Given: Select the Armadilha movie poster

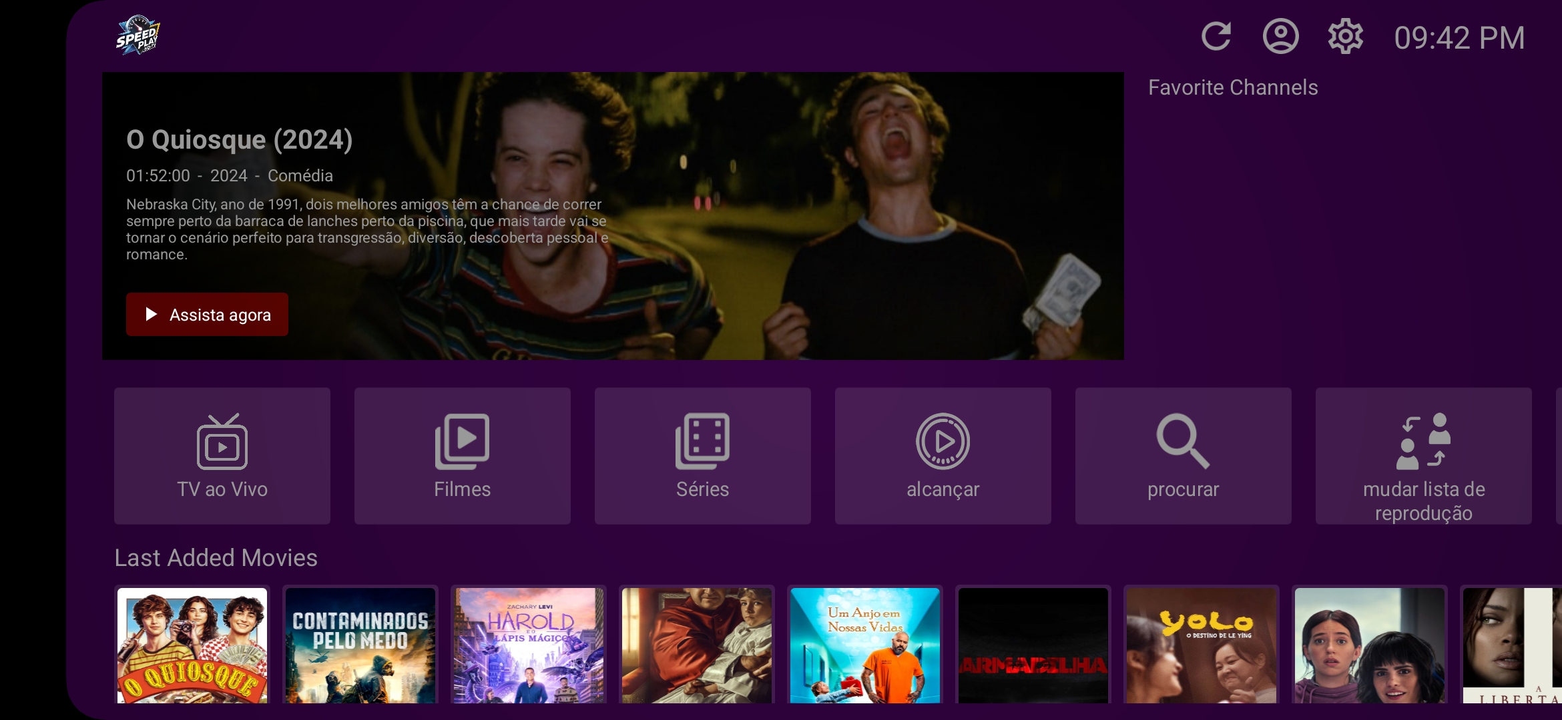Looking at the screenshot, I should (x=1033, y=645).
